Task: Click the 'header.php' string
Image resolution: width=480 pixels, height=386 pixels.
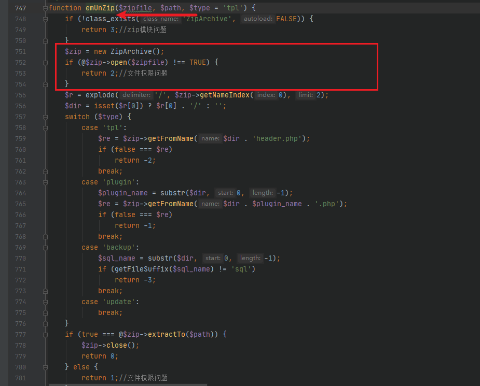Action: pos(277,139)
